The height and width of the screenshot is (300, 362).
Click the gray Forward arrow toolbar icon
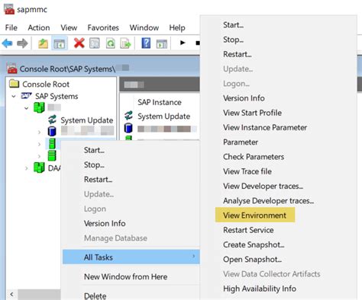point(22,43)
